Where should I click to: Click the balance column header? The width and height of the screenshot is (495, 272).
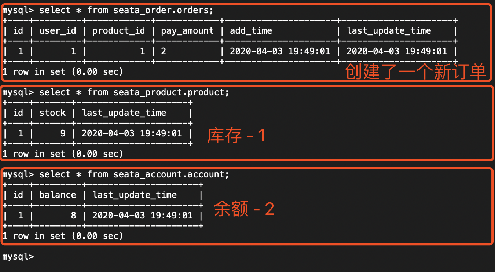[x=58, y=195]
